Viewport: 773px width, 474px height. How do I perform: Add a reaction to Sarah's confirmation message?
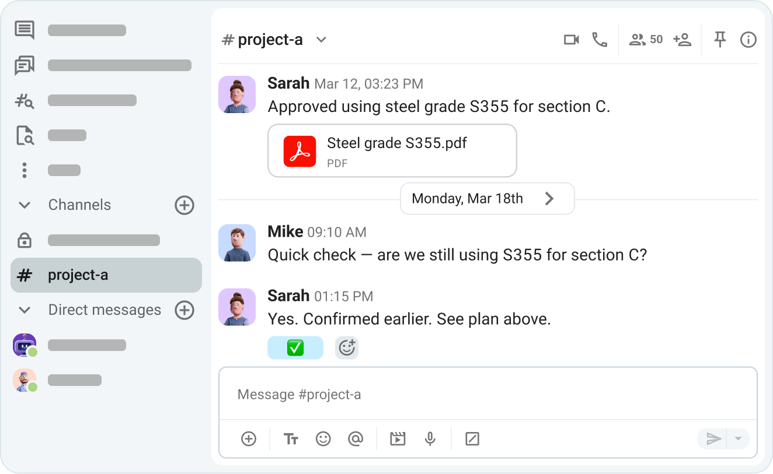click(x=347, y=347)
